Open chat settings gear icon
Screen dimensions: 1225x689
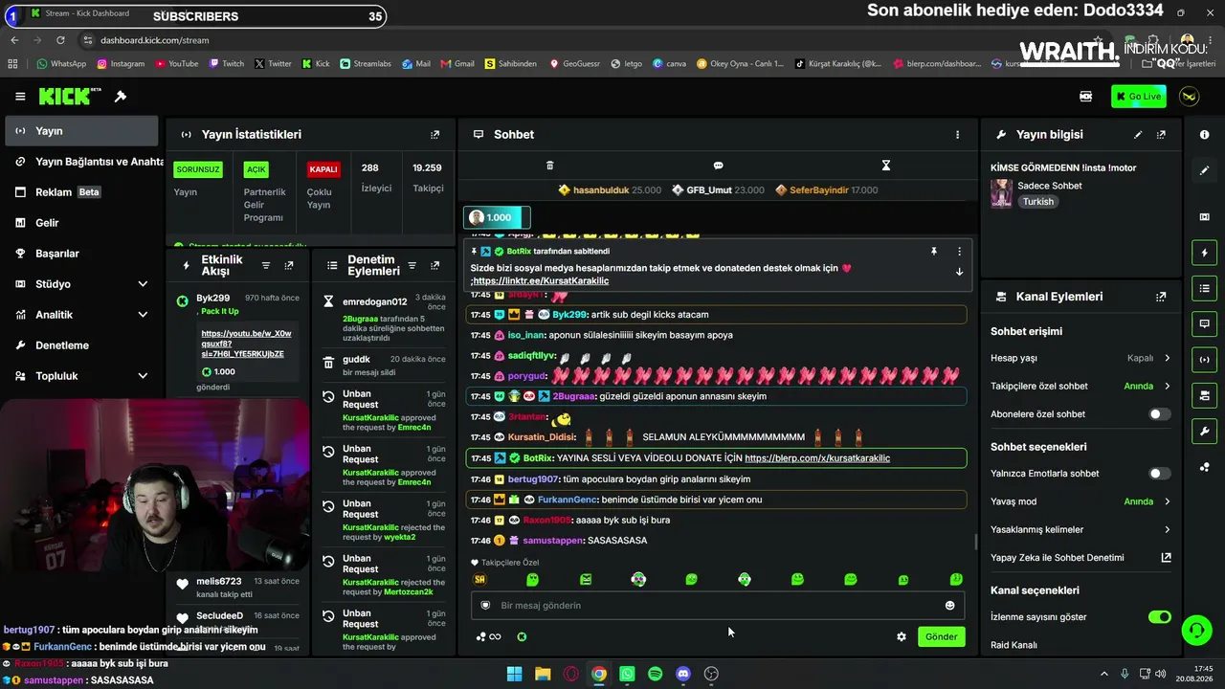(902, 637)
